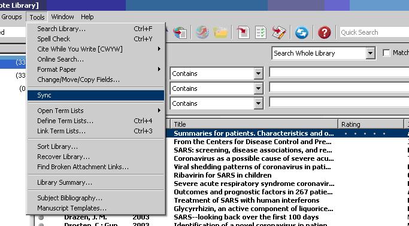The image size is (409, 226).
Task: Click in the Quick Search box
Action: click(374, 32)
